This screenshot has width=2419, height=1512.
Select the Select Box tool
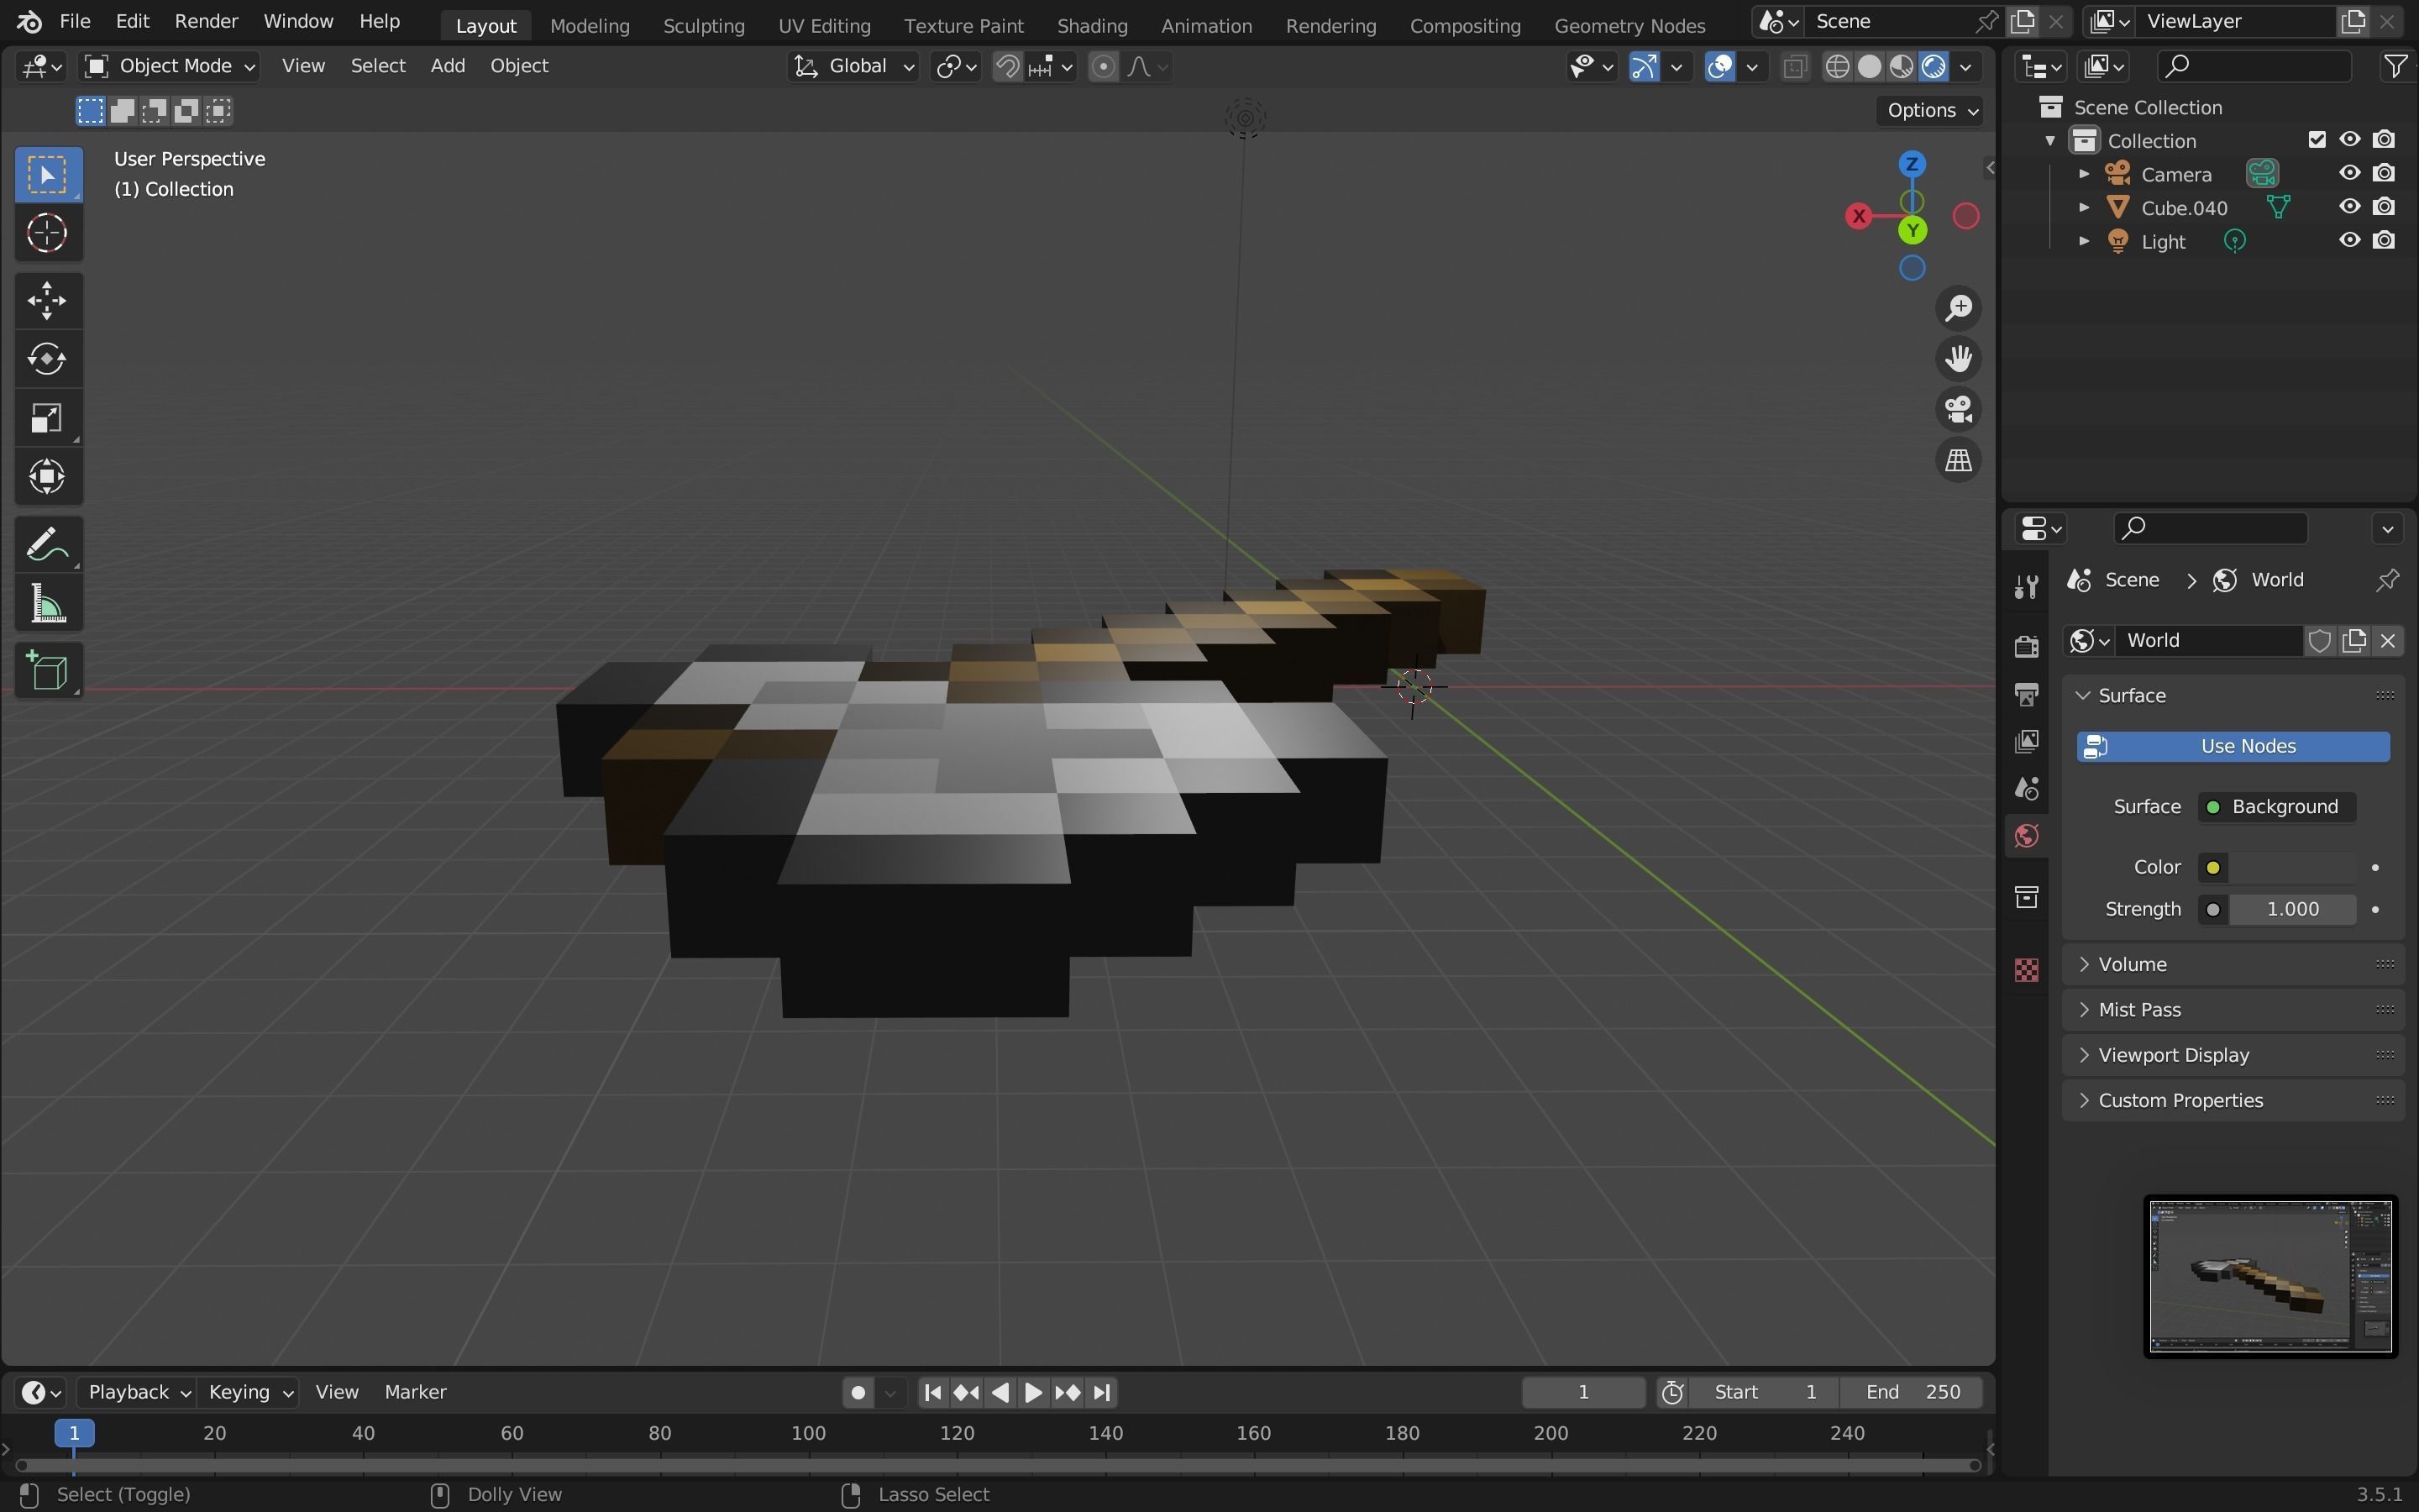(47, 174)
